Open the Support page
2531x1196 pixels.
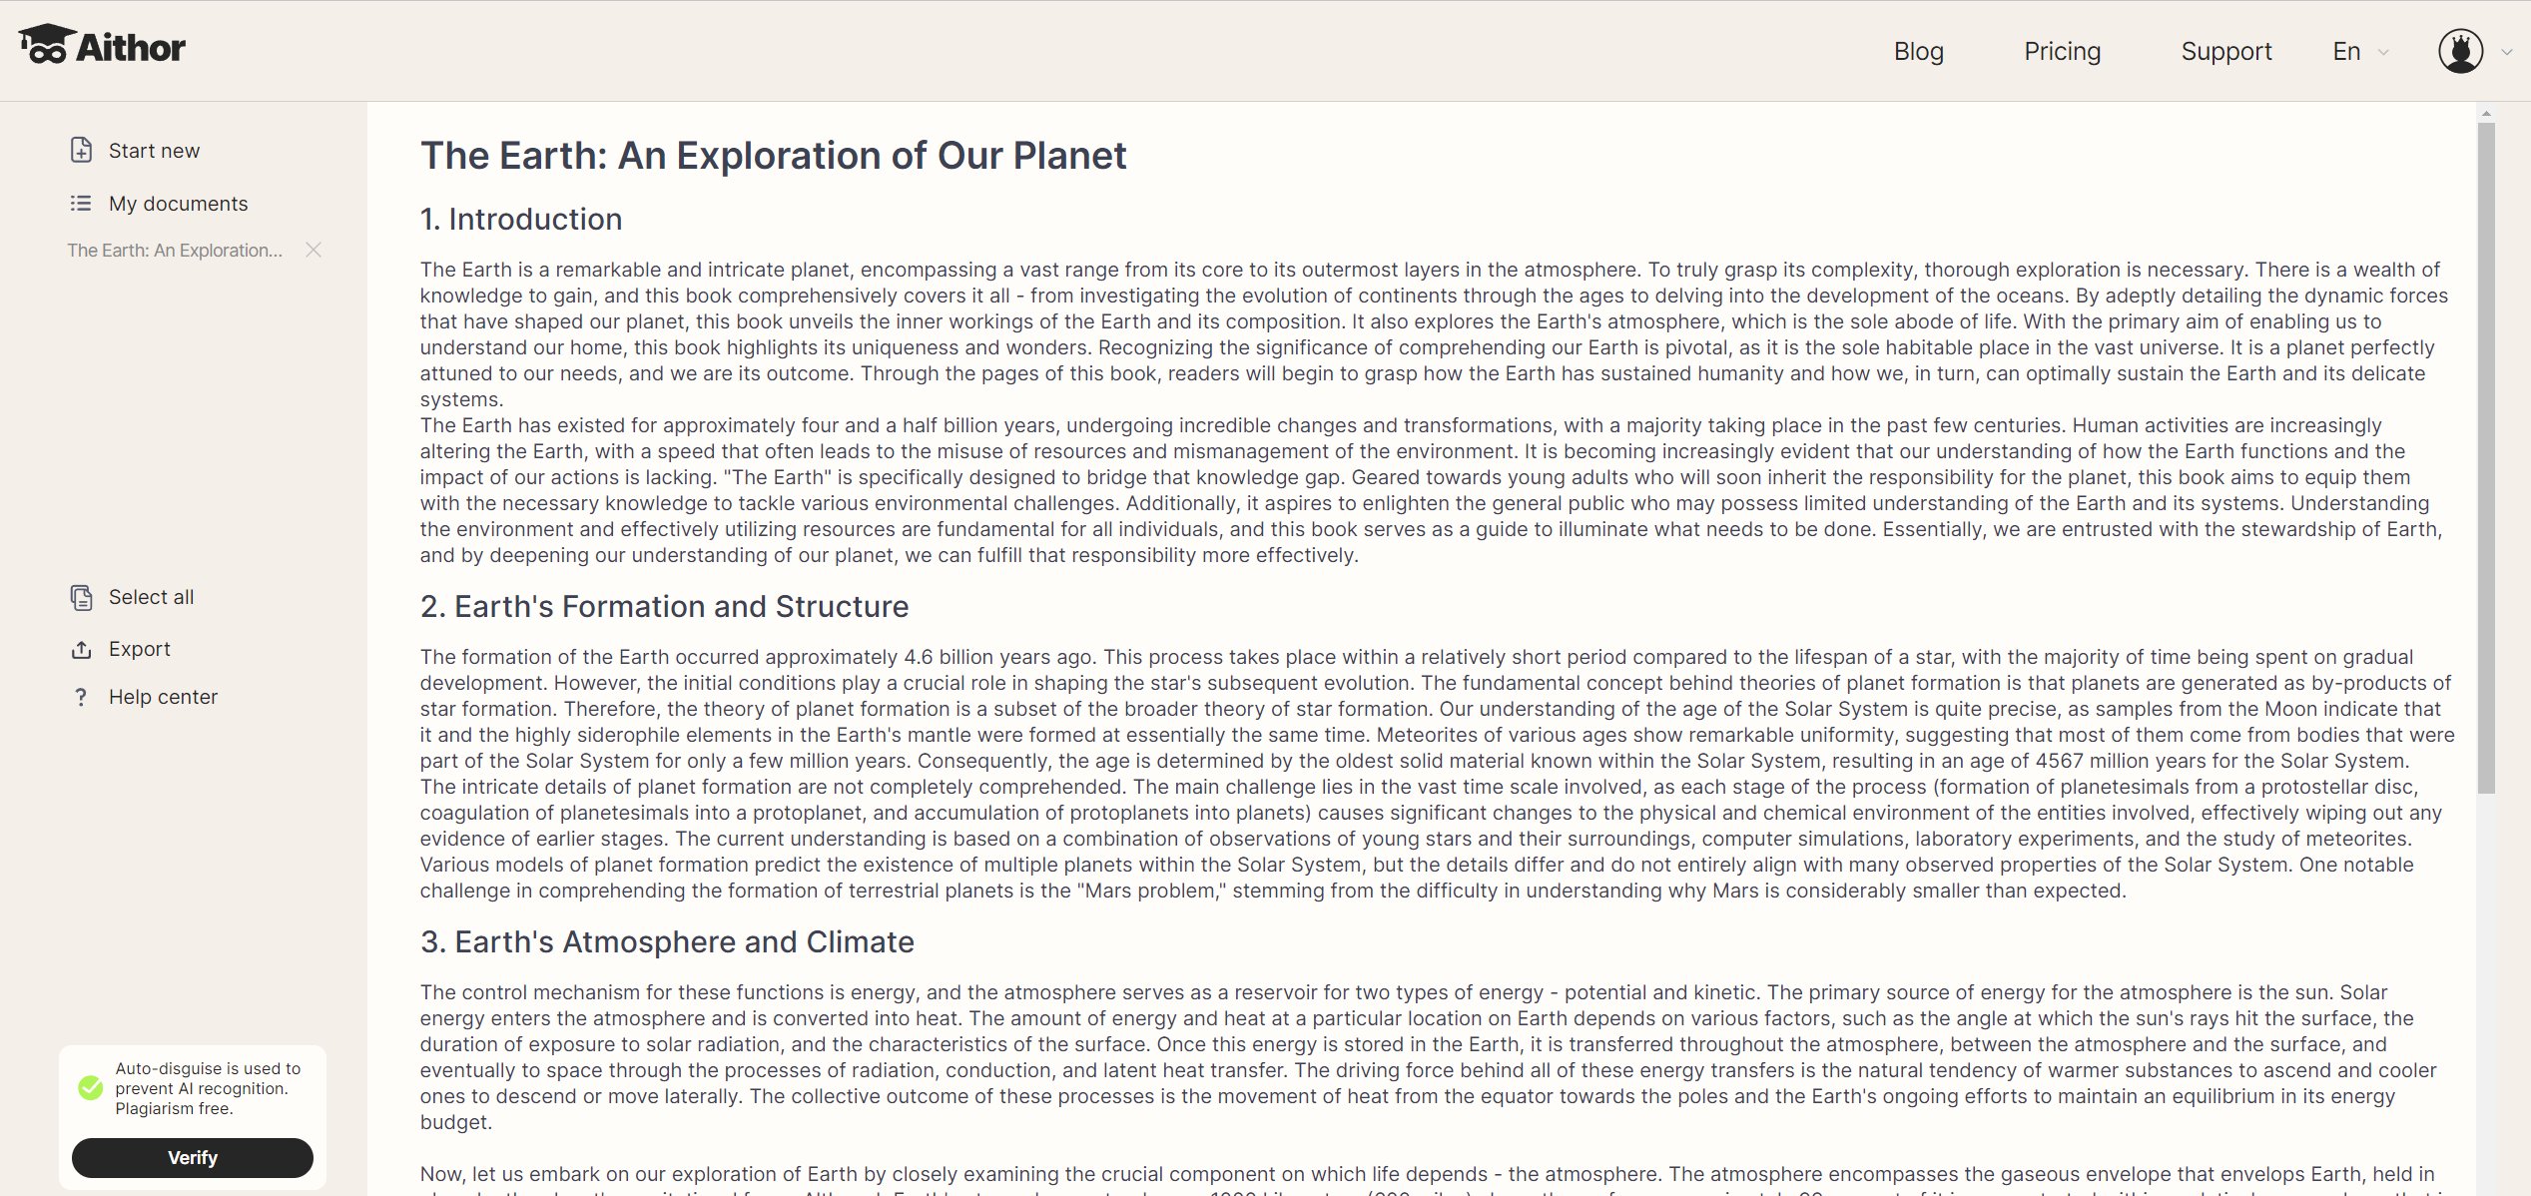(2225, 51)
